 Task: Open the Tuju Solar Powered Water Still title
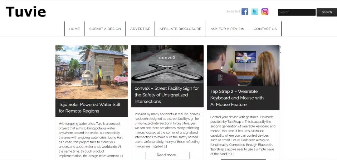90,108
